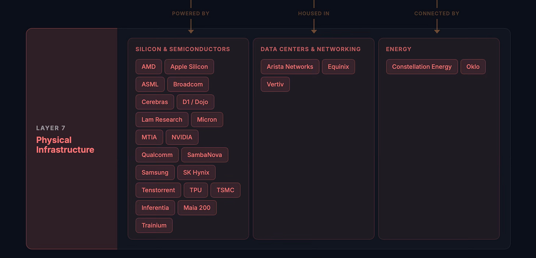Select the SambaNova tag
Image resolution: width=536 pixels, height=258 pixels.
[205, 155]
